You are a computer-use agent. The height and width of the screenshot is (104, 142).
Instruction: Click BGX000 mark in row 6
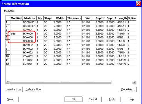(30, 41)
